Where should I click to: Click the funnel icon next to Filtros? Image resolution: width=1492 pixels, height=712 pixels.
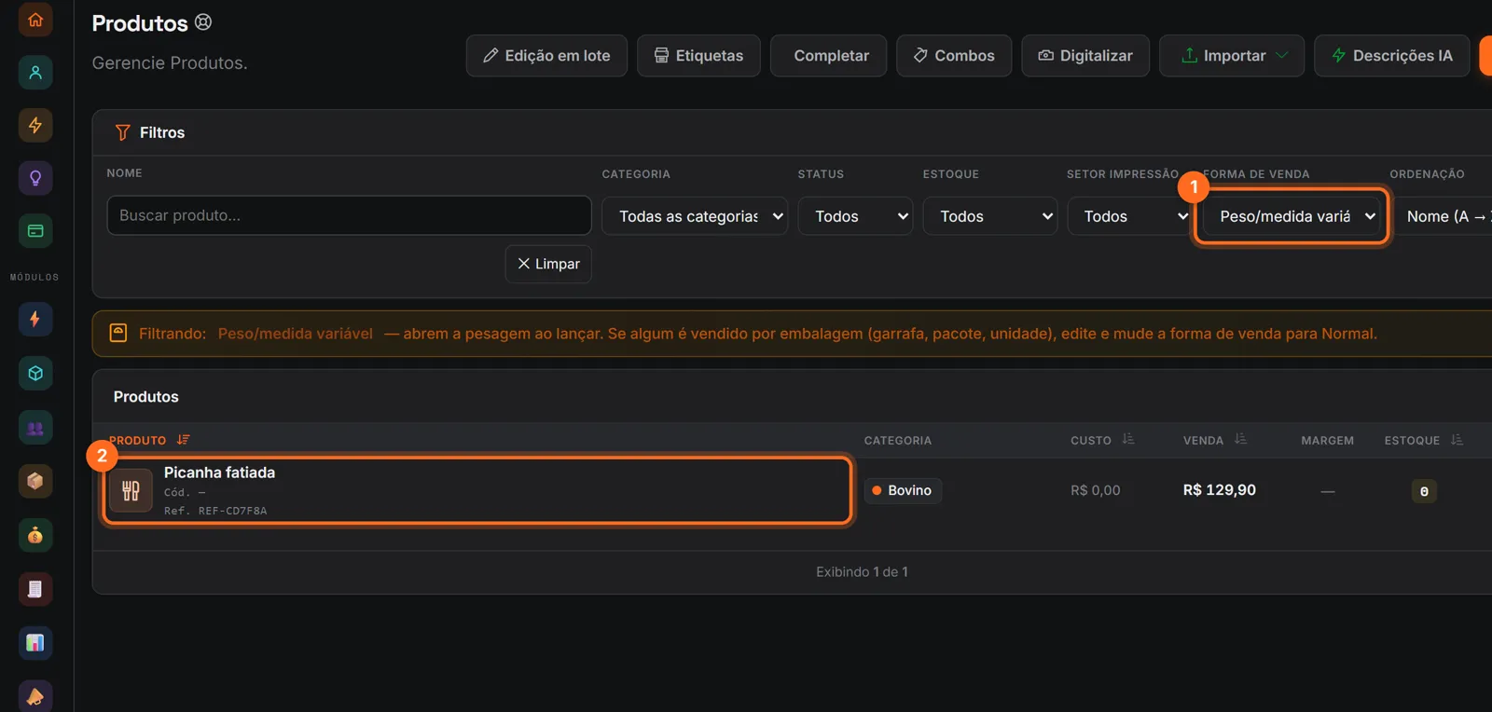[122, 132]
